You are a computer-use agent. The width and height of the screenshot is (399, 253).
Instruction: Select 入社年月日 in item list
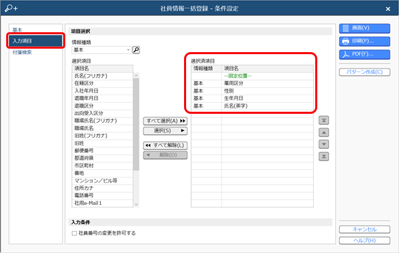coord(102,91)
